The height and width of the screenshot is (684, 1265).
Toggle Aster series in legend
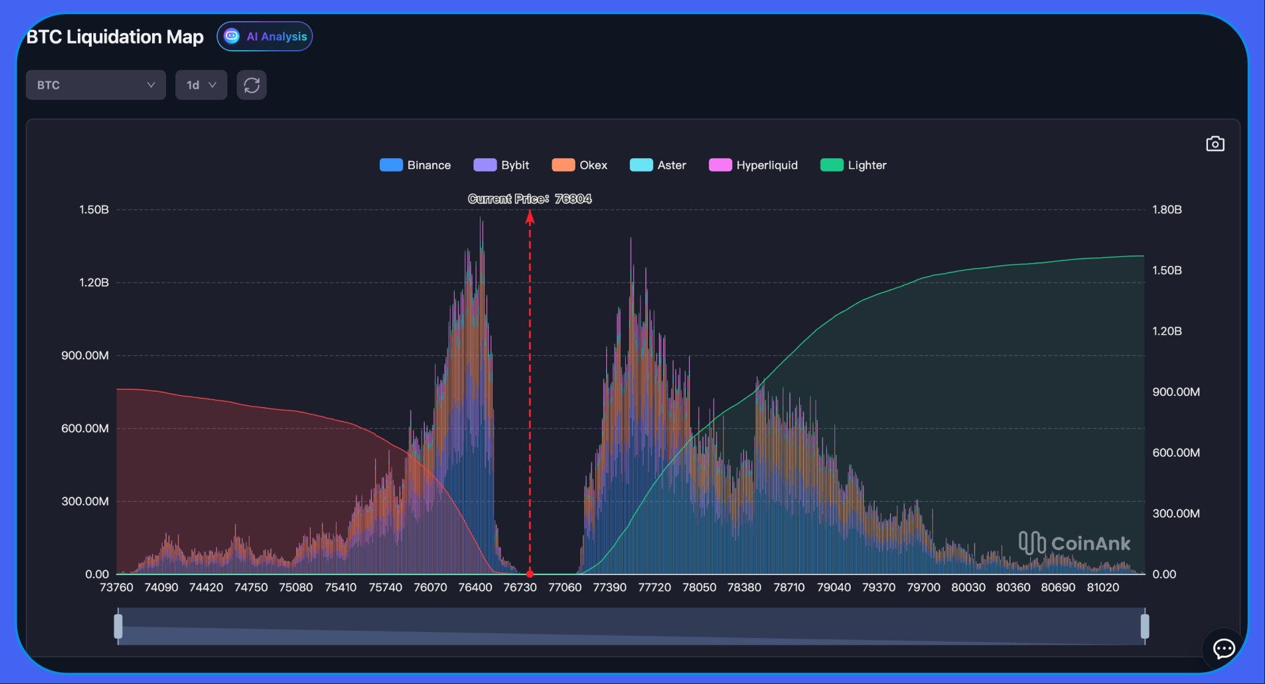(658, 165)
